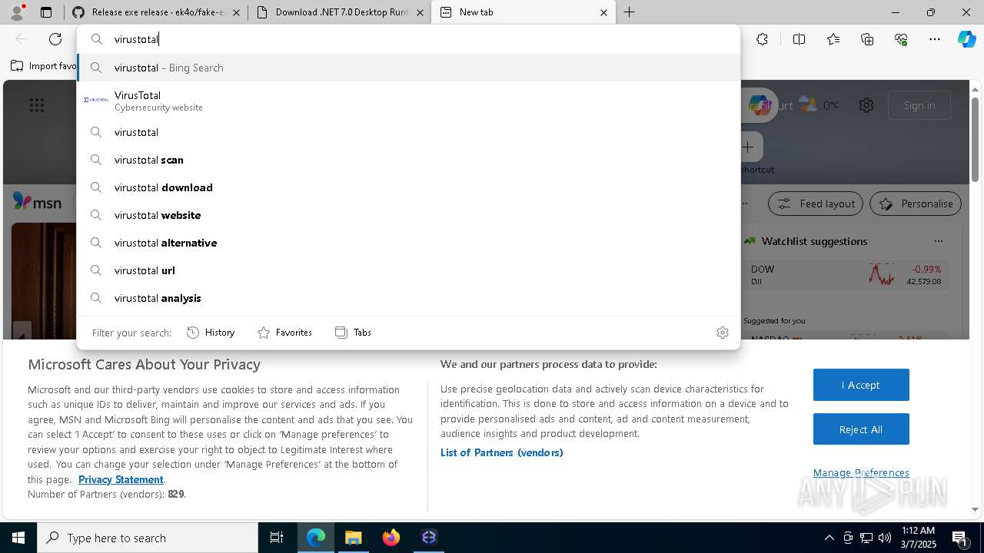Filter search by History
The width and height of the screenshot is (984, 553).
(x=211, y=333)
